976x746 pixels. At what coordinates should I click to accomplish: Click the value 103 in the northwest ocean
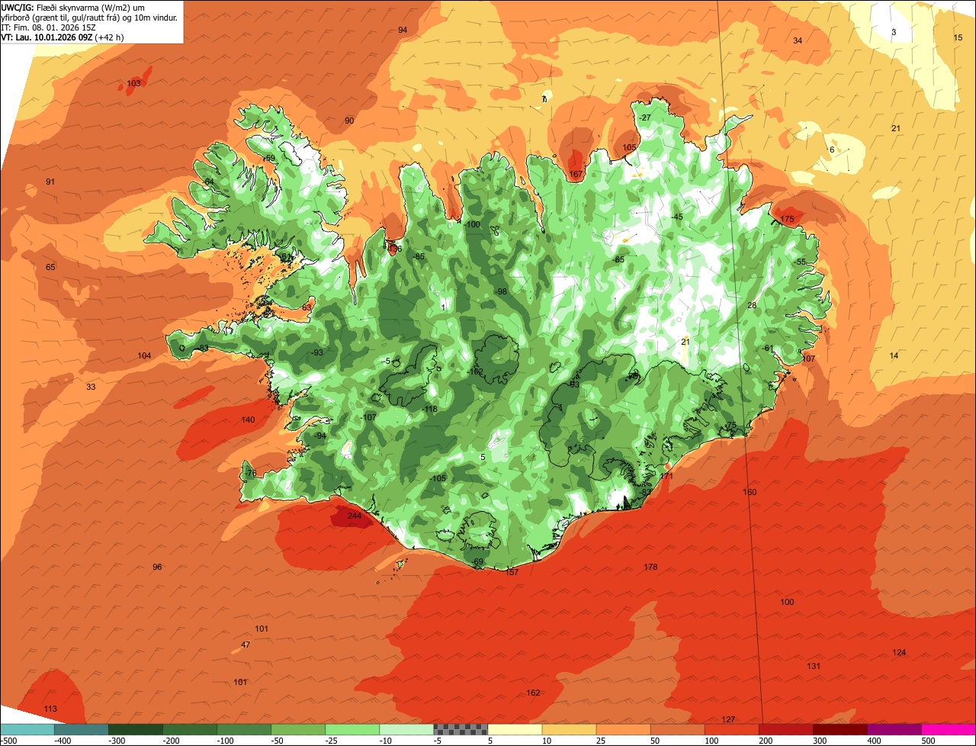(133, 83)
